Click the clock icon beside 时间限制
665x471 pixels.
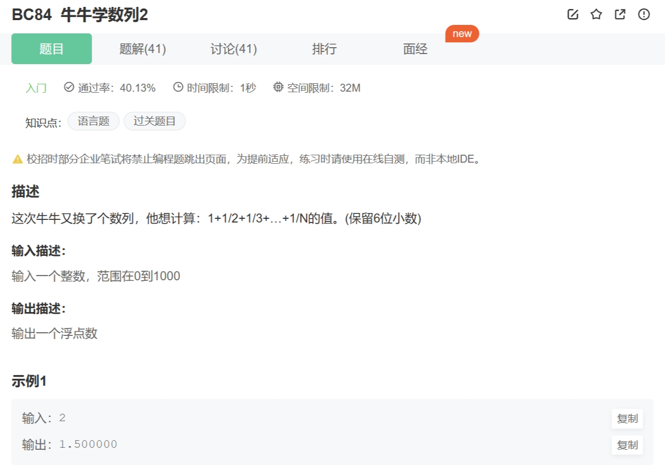(x=179, y=88)
